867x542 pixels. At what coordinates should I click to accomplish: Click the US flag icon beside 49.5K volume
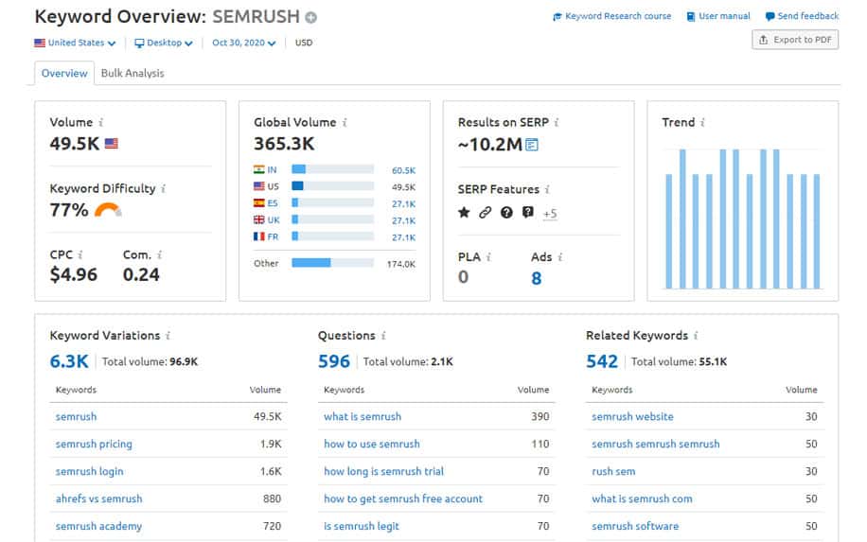112,144
